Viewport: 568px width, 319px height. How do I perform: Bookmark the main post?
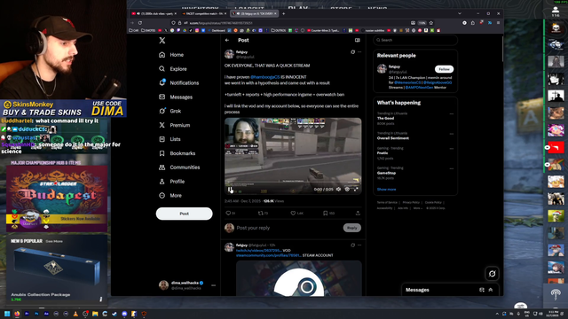[326, 214]
